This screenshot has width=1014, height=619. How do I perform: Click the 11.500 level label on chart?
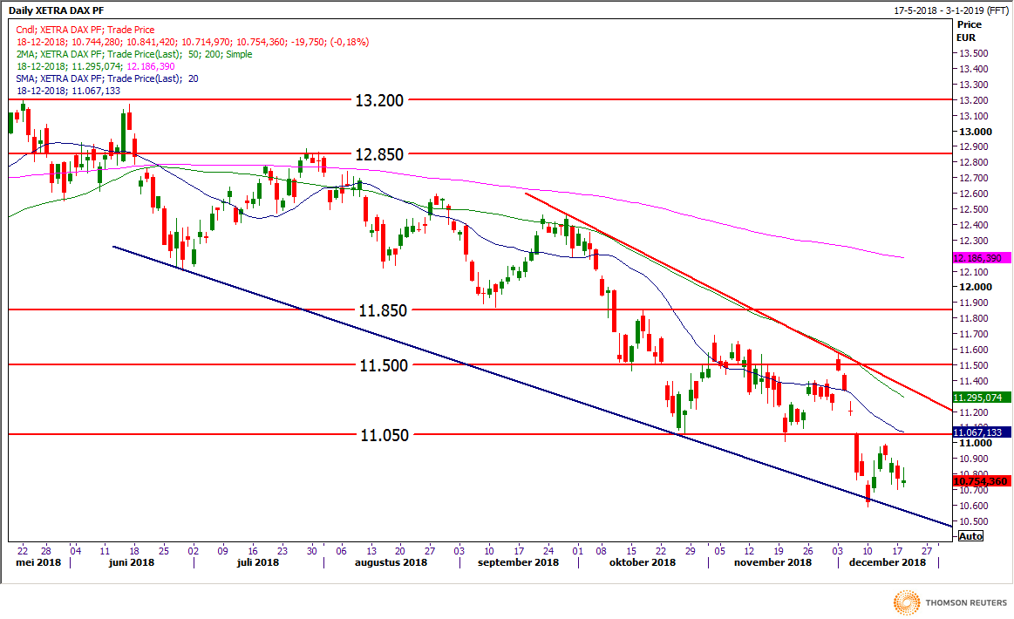coord(384,365)
